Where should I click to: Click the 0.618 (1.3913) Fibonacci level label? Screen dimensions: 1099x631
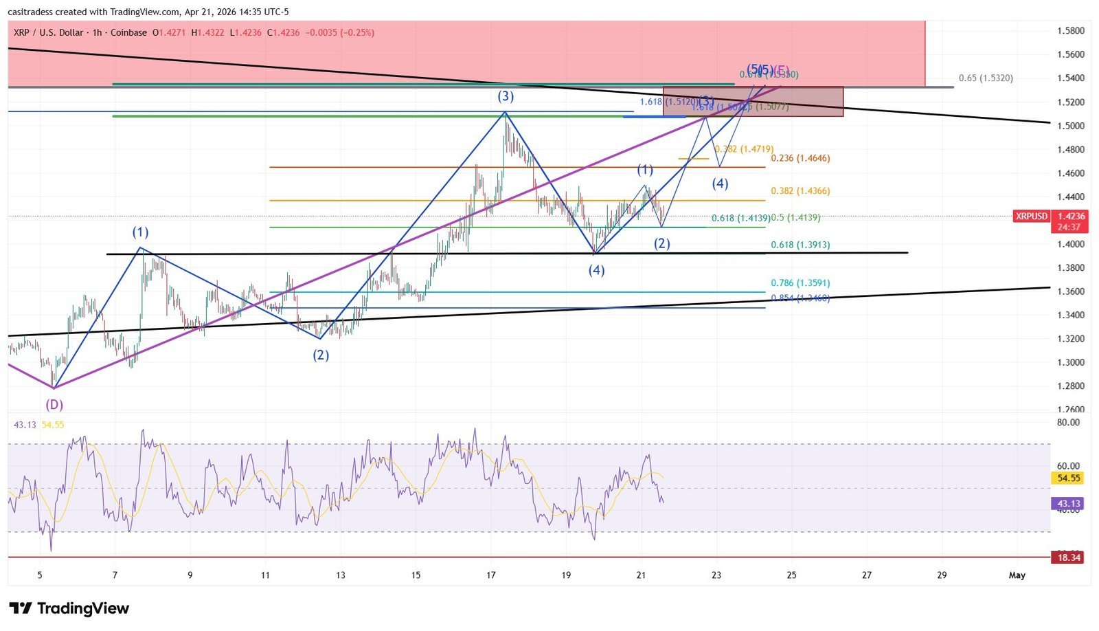(800, 245)
